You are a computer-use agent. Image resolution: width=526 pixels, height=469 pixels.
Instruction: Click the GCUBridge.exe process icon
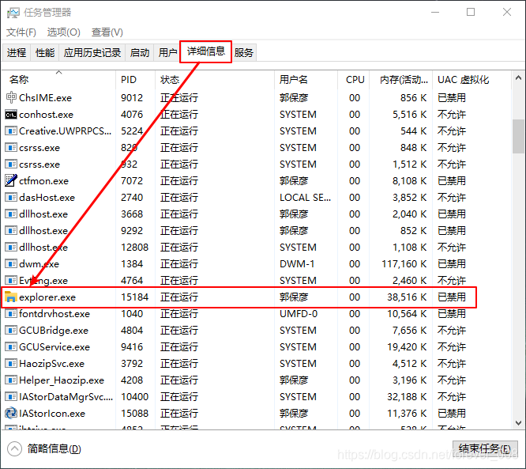tap(11, 331)
